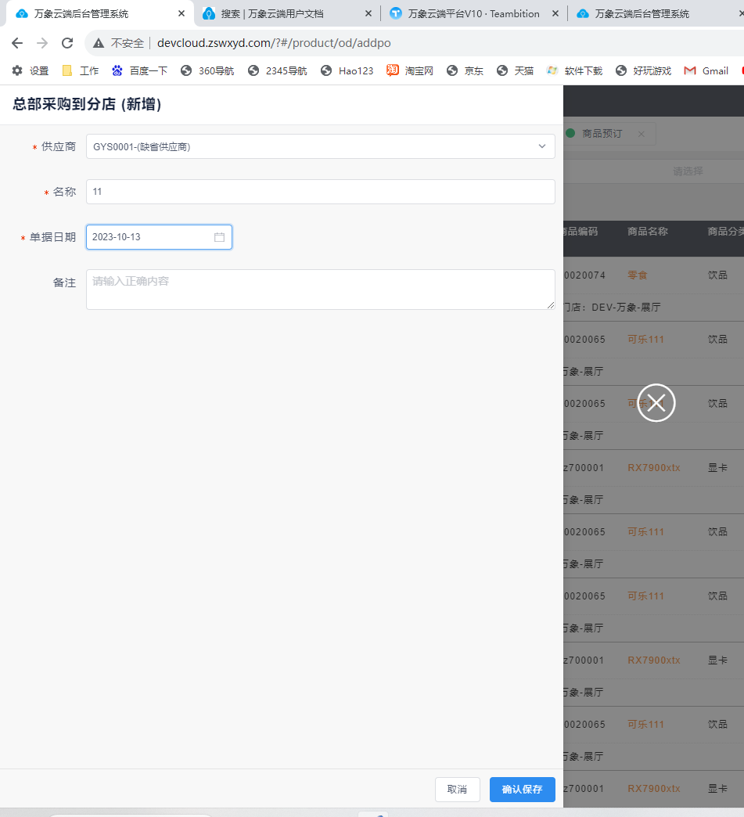Open the 软件下载 bookmark
Screen dimensions: 744x817
point(574,71)
